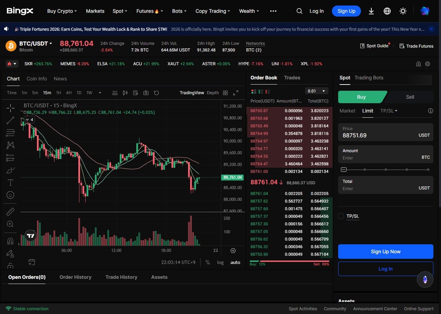Click the Sign Up Now button
The image size is (441, 314).
385,251
